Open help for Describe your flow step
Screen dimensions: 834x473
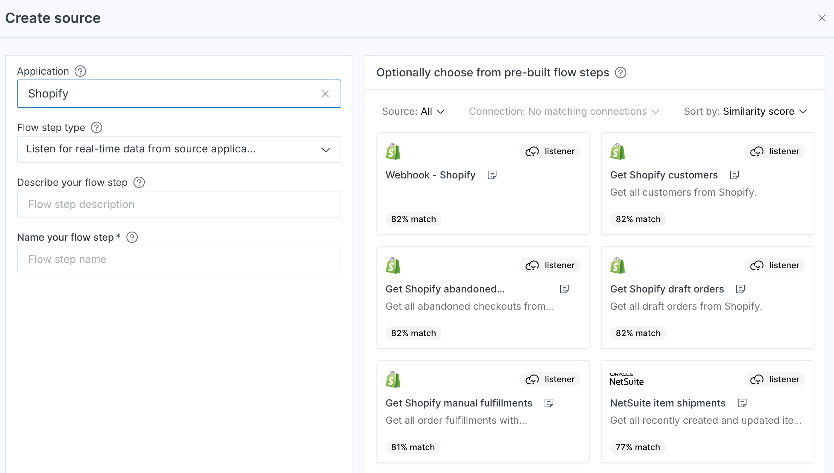coord(139,182)
